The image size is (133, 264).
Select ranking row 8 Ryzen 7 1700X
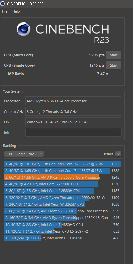(62, 211)
